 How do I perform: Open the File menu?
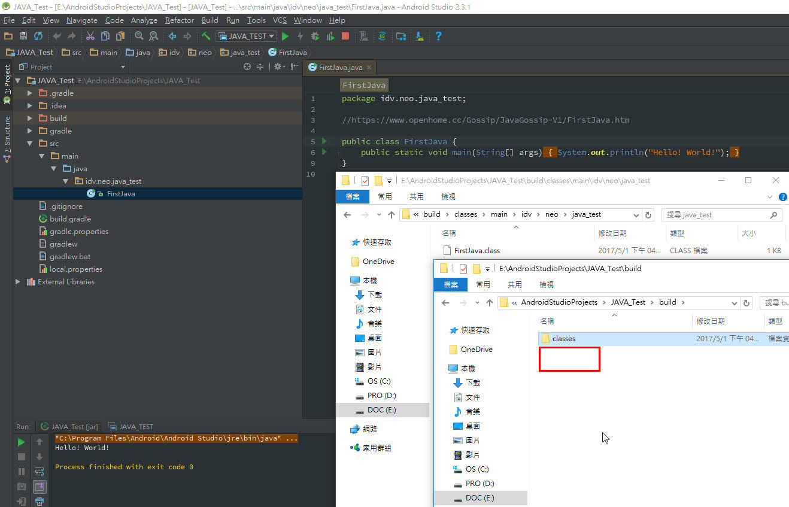point(8,20)
